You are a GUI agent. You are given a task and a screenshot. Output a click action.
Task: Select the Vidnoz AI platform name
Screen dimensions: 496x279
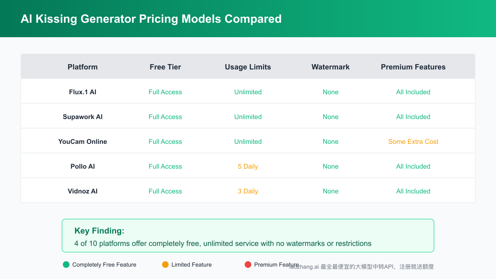83,191
